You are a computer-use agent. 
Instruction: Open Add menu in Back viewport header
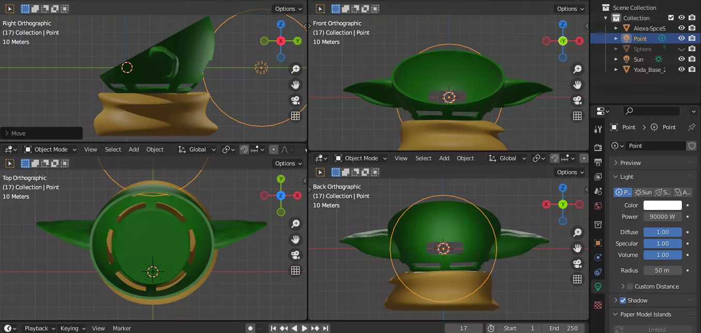pos(444,158)
